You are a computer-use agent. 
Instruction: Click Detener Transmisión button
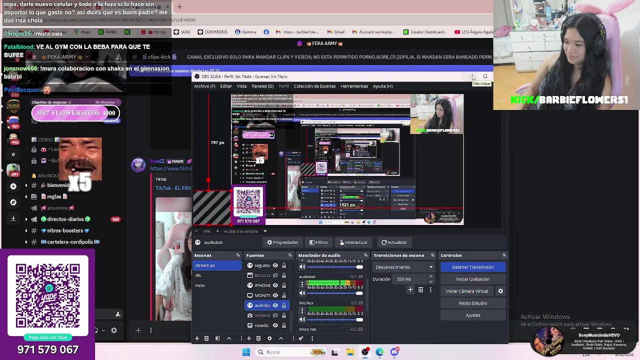[473, 267]
